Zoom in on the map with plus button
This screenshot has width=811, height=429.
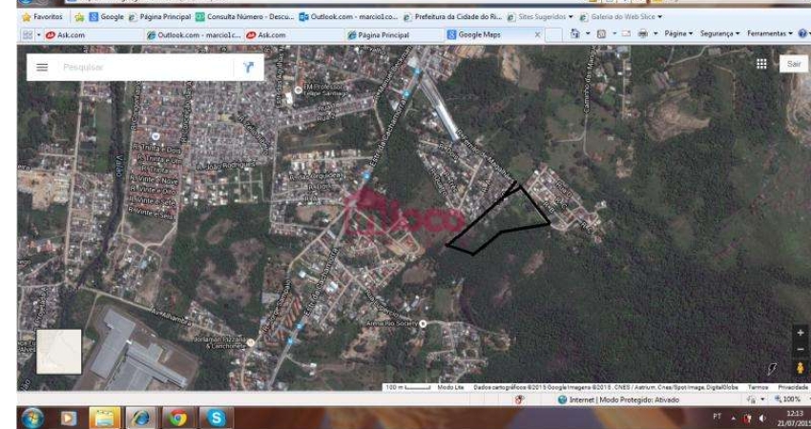point(801,334)
